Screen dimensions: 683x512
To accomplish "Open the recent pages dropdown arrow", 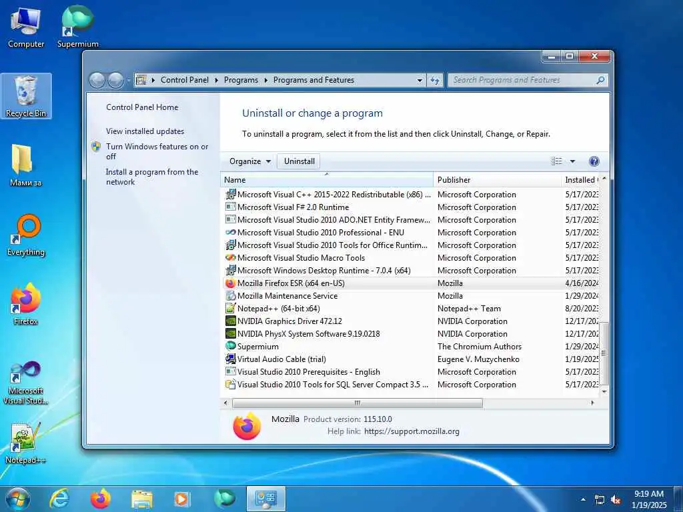I will [x=129, y=80].
